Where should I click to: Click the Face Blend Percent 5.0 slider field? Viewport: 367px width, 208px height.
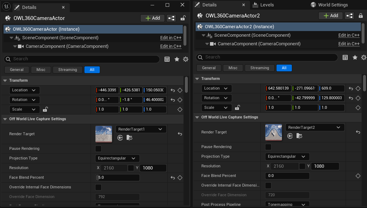pyautogui.click(x=118, y=178)
